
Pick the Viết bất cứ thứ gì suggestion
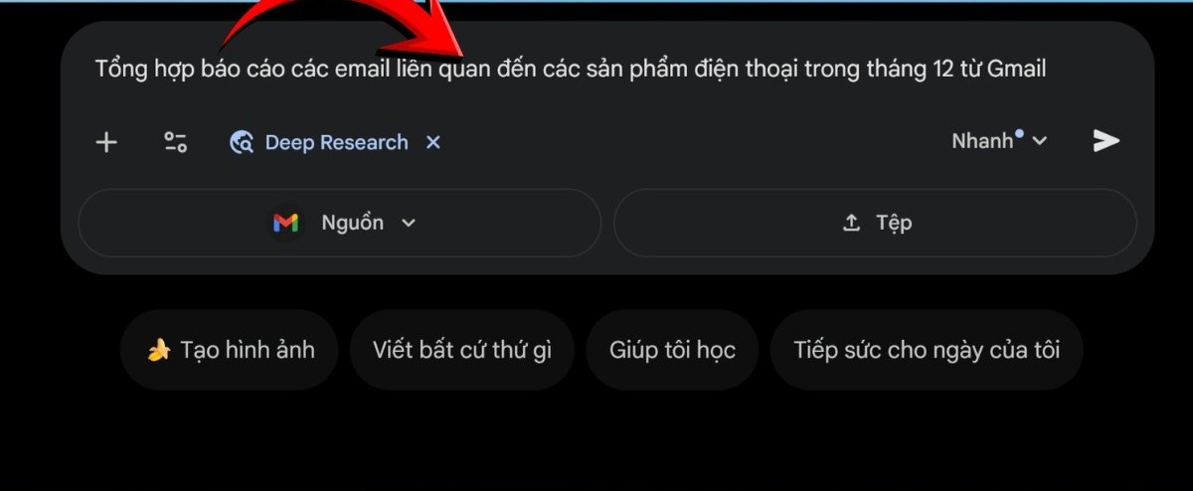pyautogui.click(x=462, y=350)
